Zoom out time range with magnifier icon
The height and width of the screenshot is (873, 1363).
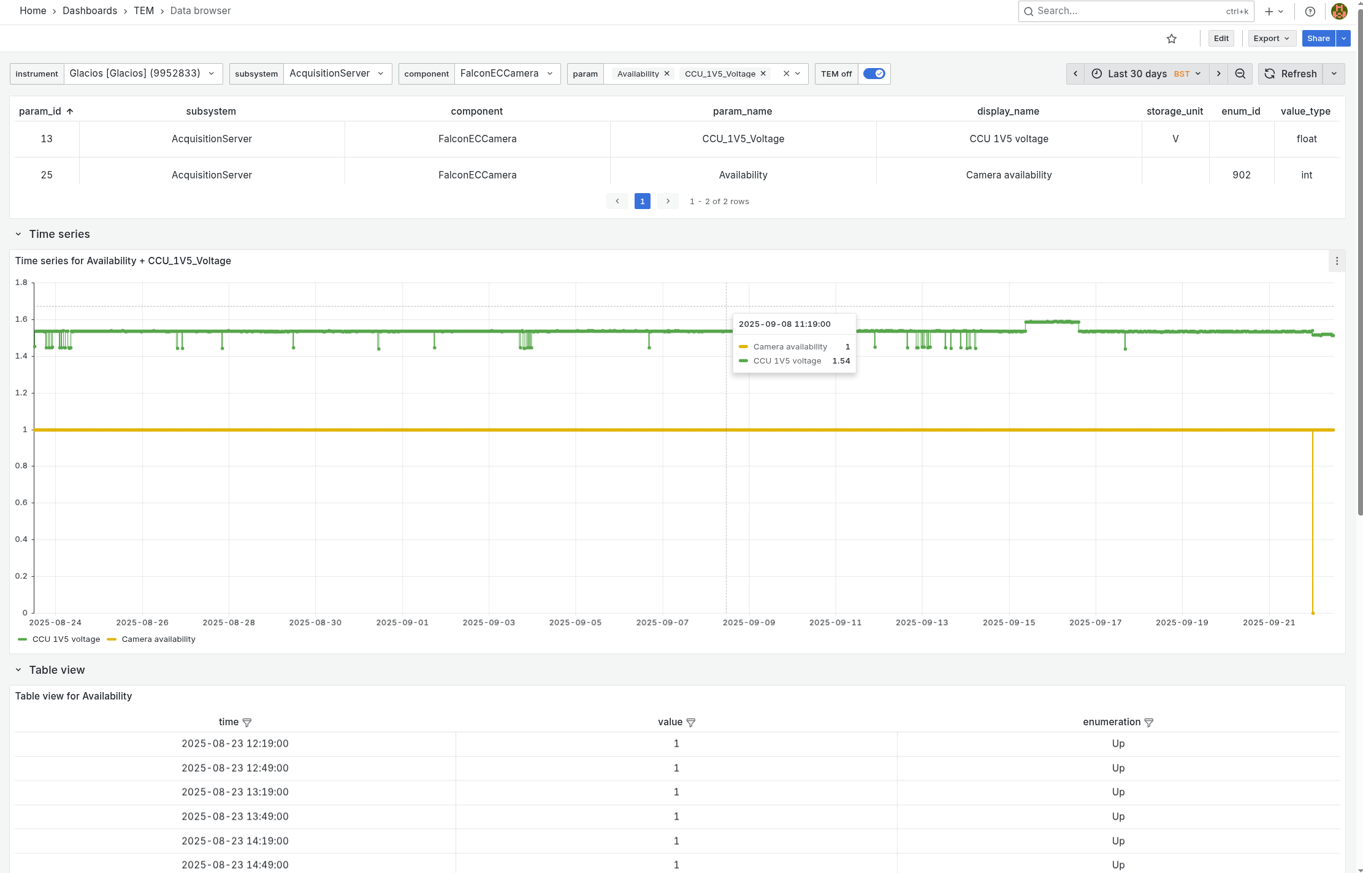[x=1240, y=74]
